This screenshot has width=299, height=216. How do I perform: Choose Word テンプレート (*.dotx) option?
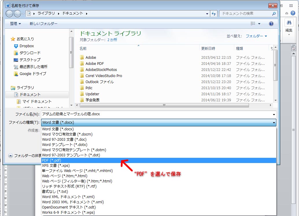click(159, 145)
